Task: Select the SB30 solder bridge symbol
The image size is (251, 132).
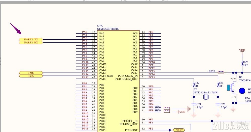Action: (167, 108)
